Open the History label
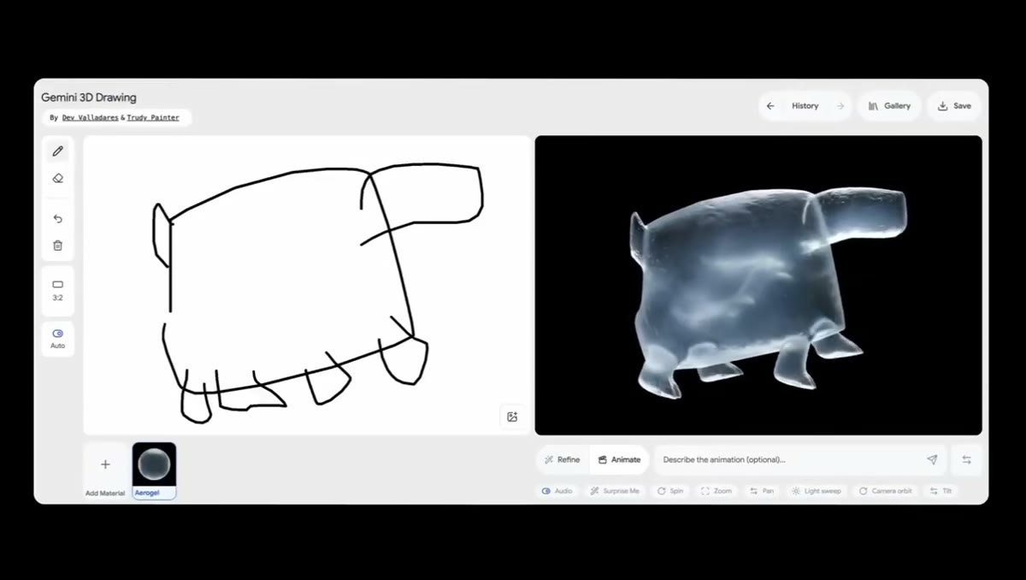Viewport: 1026px width, 580px height. coord(805,106)
